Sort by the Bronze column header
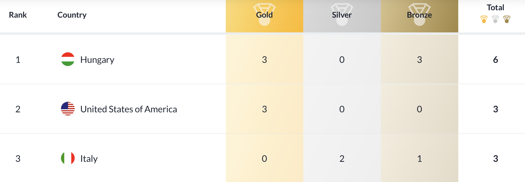525x182 pixels. (x=420, y=15)
